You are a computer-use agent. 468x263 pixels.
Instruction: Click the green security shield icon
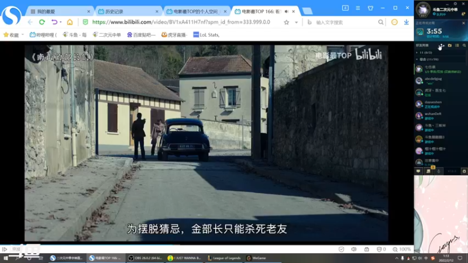click(x=85, y=22)
